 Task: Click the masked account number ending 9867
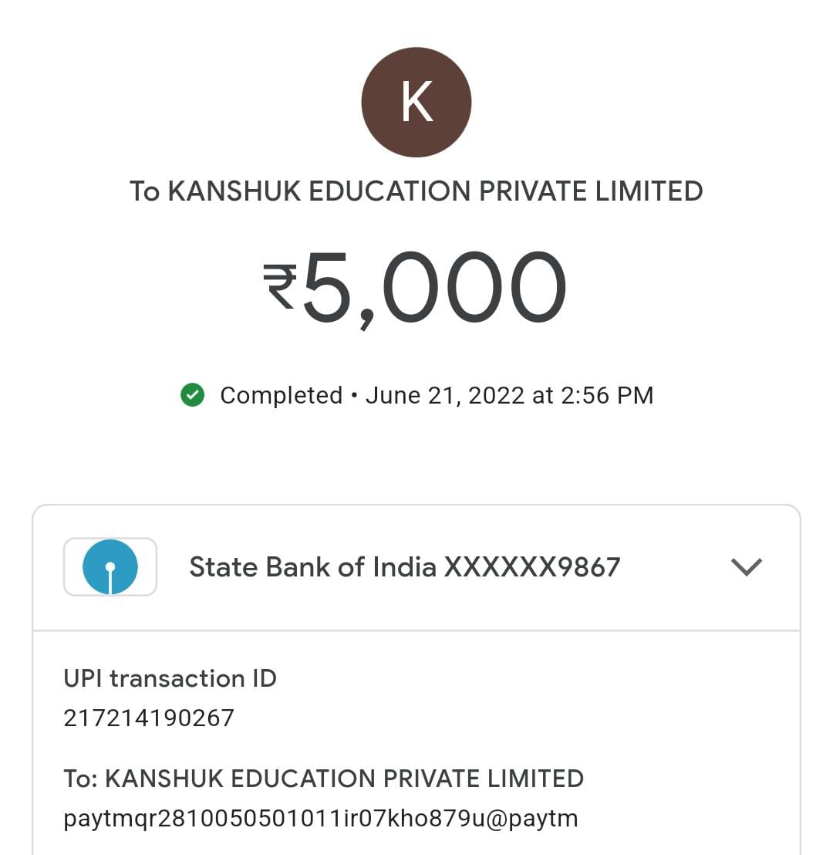coord(532,567)
